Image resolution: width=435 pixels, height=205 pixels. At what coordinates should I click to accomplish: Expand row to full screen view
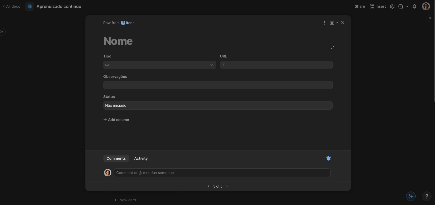pyautogui.click(x=332, y=47)
